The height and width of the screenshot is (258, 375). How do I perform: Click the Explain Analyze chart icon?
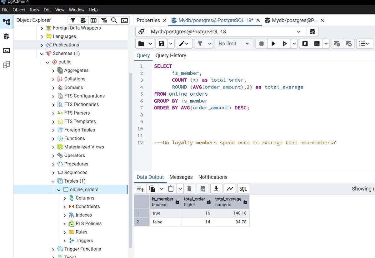coord(317,44)
